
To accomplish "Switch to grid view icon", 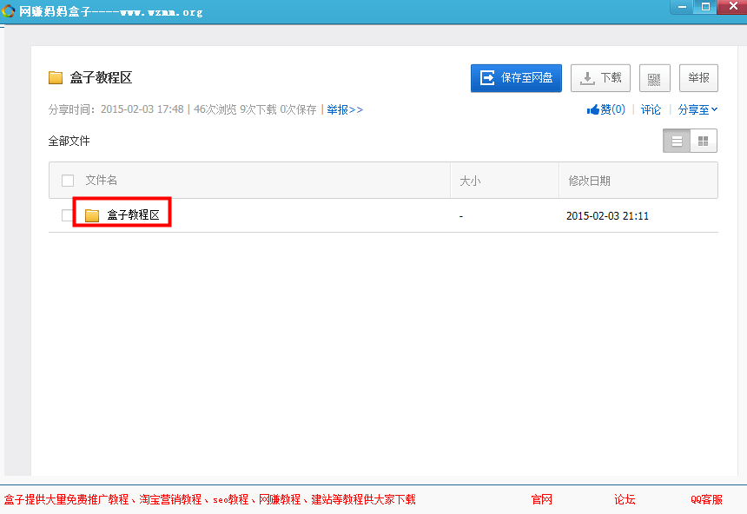I will click(x=704, y=141).
